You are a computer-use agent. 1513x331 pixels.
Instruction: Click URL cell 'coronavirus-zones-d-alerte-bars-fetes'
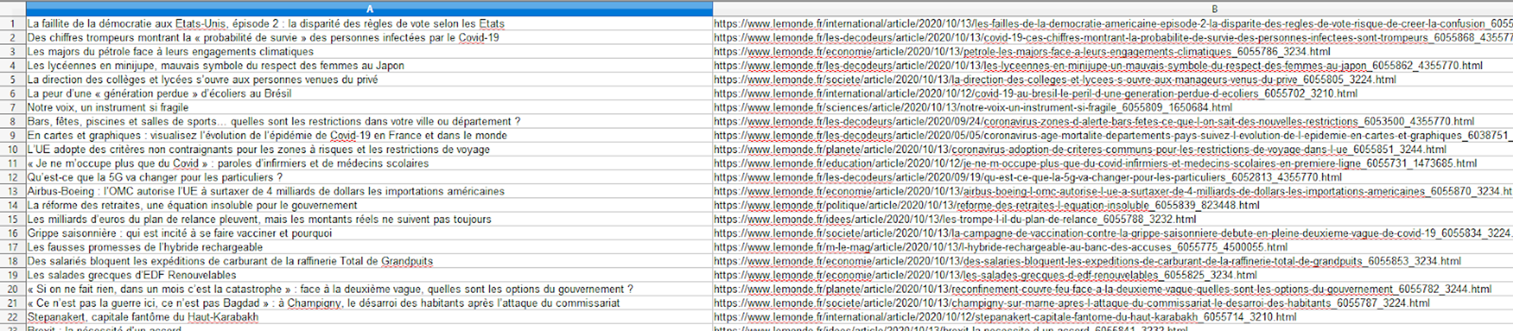point(1113,121)
